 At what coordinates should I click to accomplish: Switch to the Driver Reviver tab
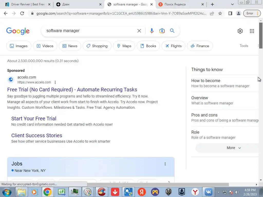pyautogui.click(x=28, y=4)
